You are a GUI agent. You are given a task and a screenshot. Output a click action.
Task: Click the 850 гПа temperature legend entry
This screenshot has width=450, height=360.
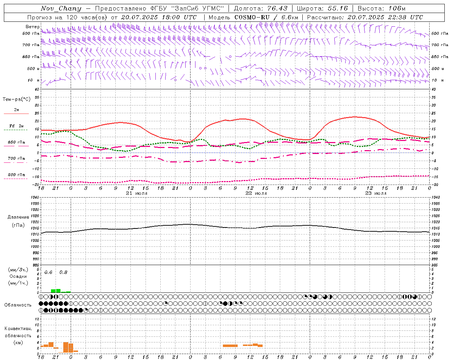pyautogui.click(x=17, y=142)
